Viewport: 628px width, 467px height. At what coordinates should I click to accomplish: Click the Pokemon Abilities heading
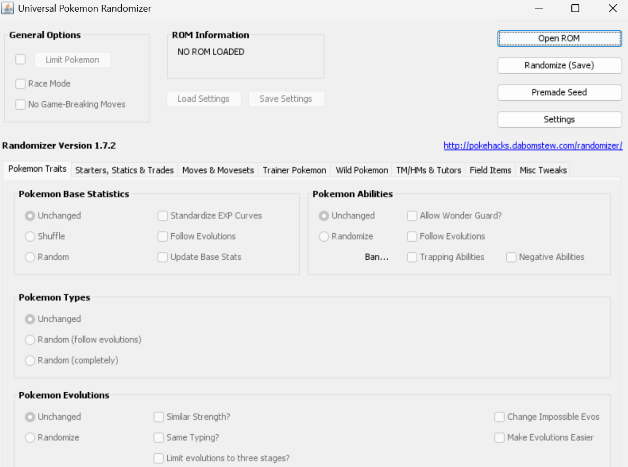tap(353, 194)
